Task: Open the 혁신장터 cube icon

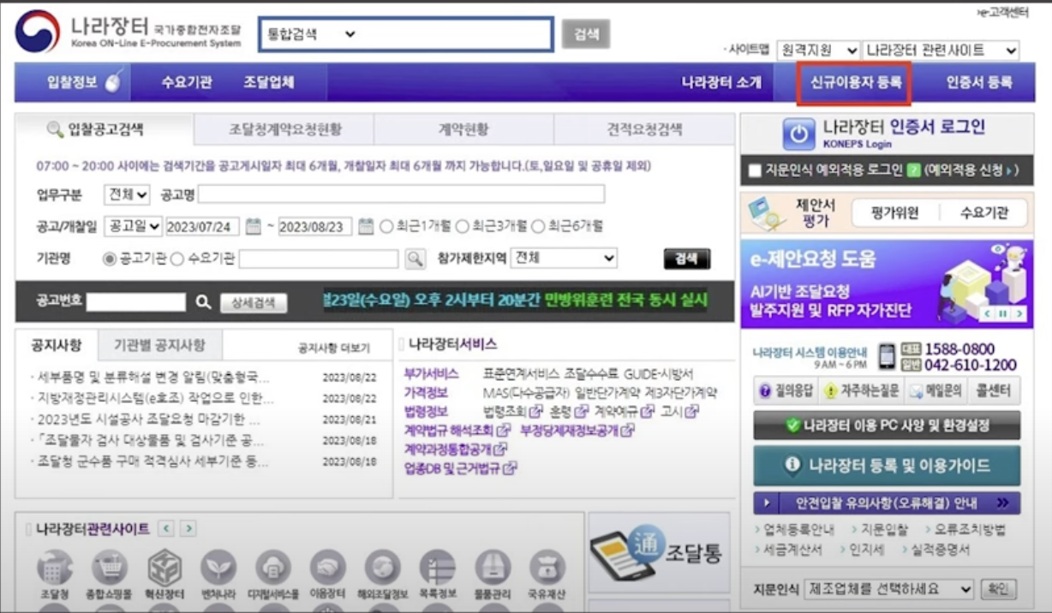Action: 164,568
